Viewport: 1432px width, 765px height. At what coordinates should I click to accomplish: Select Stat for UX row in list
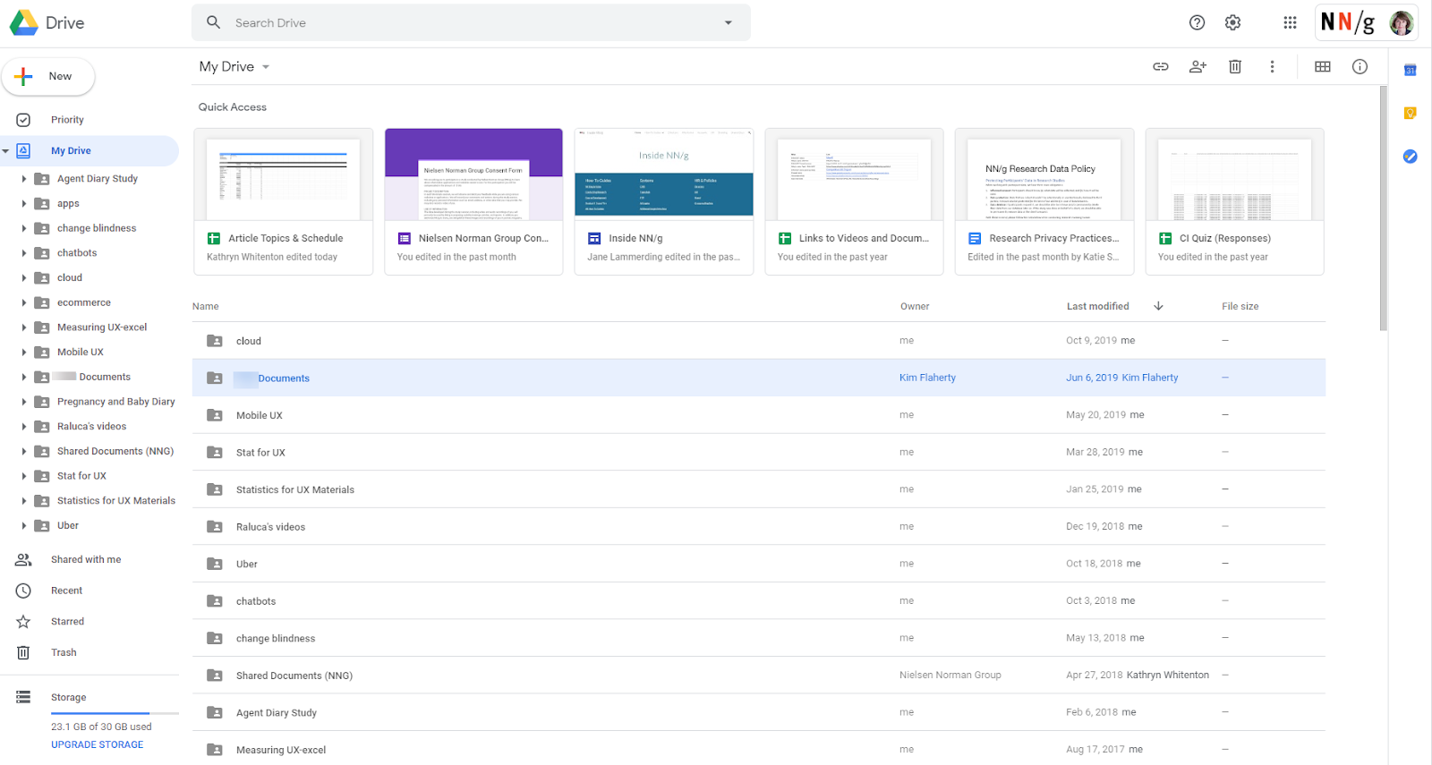pos(758,452)
